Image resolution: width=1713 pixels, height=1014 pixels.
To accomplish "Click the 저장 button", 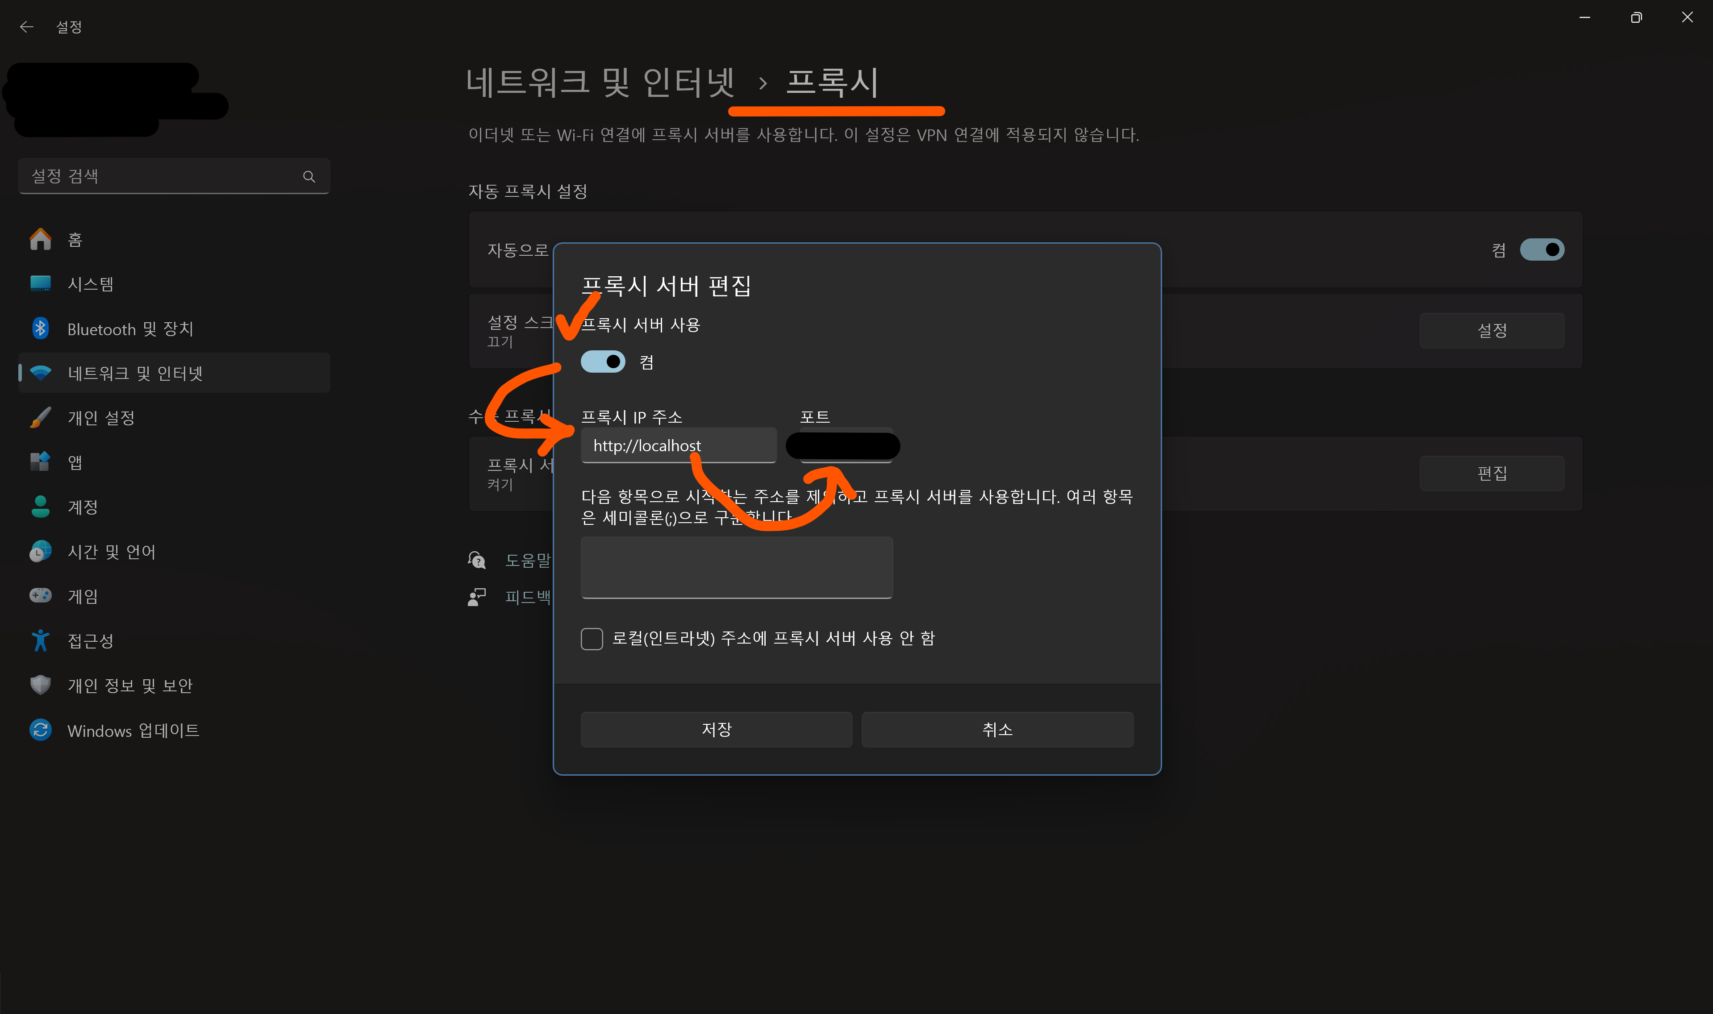I will [x=716, y=729].
